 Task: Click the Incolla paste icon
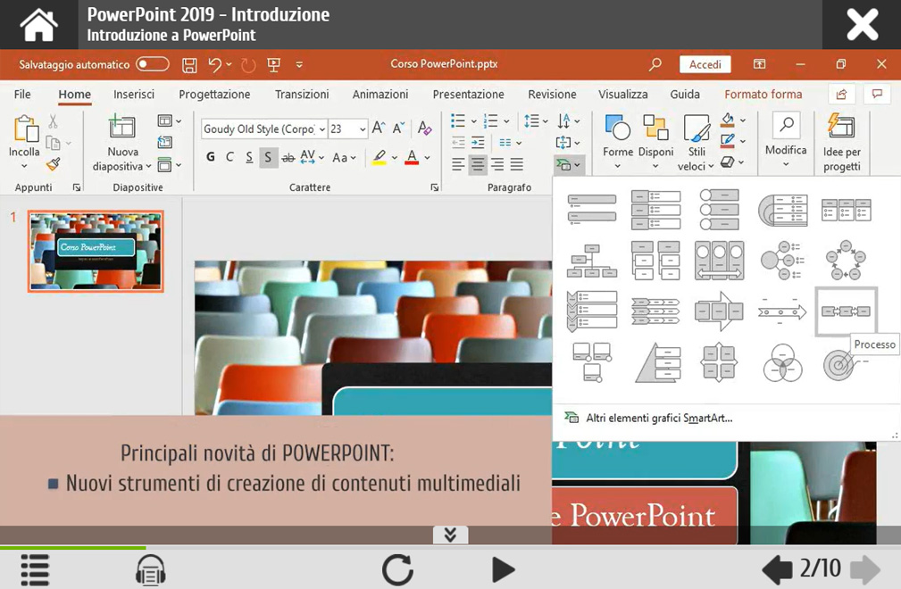pyautogui.click(x=25, y=128)
